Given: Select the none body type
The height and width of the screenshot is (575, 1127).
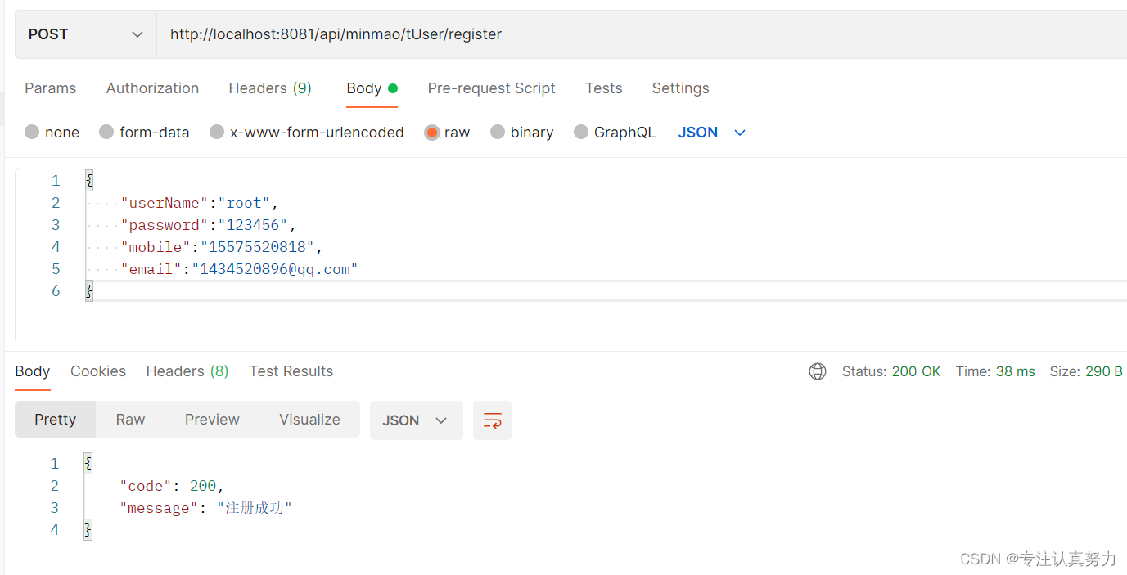Looking at the screenshot, I should tap(52, 133).
